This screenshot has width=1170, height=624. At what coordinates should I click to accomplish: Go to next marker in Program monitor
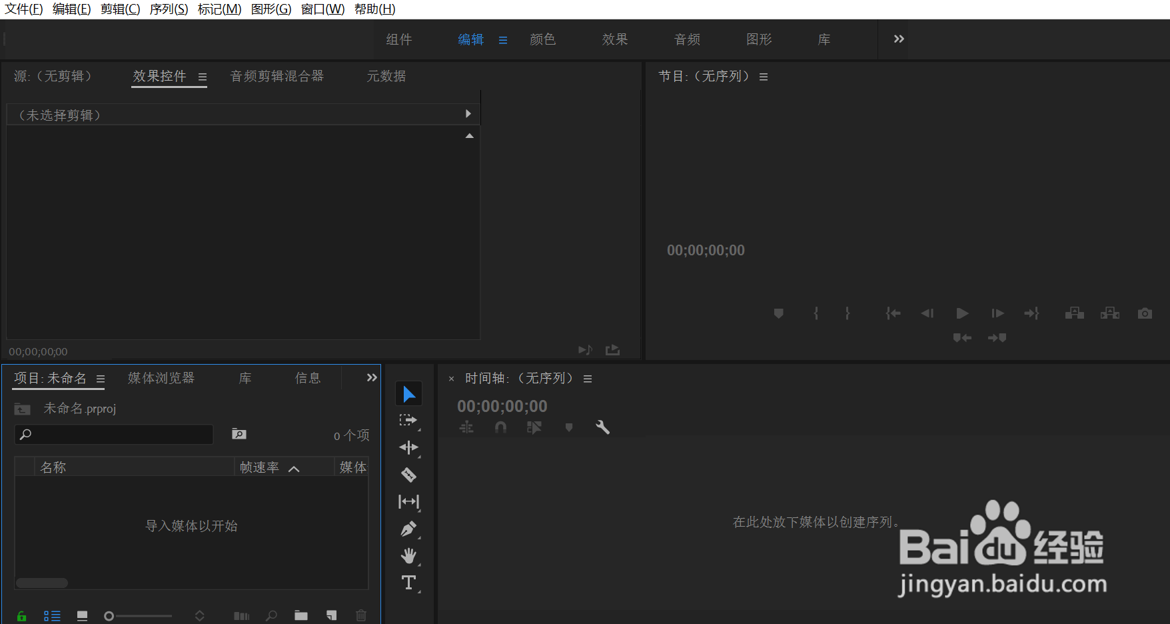pyautogui.click(x=997, y=338)
